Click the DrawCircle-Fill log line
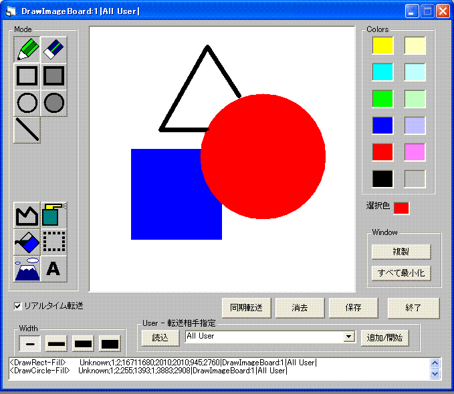This screenshot has width=454, height=394. click(x=148, y=371)
